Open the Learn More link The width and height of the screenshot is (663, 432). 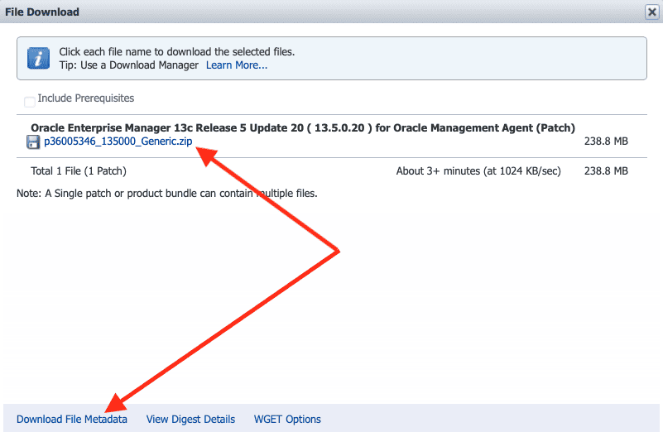(236, 65)
